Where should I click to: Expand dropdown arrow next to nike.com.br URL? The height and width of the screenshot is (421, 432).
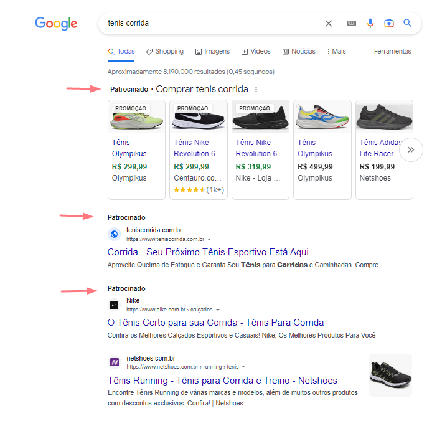point(218,310)
